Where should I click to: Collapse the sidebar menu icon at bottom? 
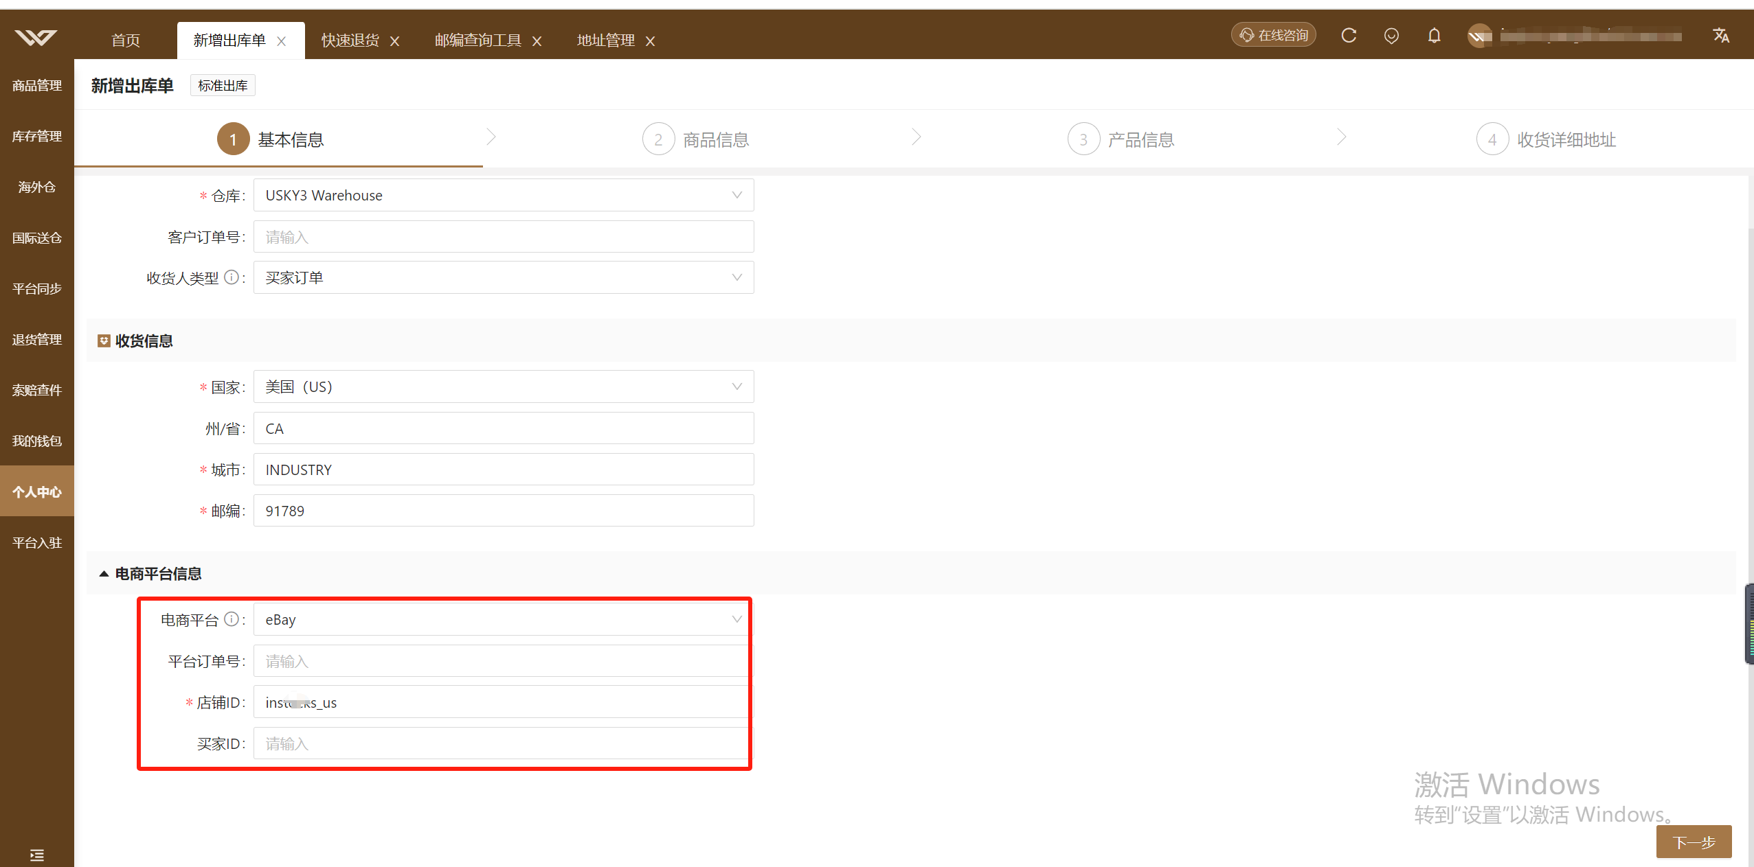(x=37, y=855)
